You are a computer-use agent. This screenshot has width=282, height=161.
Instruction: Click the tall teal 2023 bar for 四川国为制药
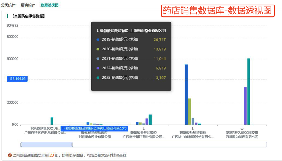coord(249,92)
